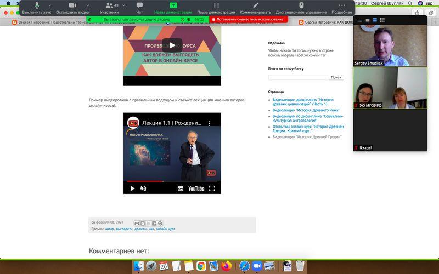This screenshot has height=274, width=439.
Task: Stop video with camera icon
Action: [72, 8]
